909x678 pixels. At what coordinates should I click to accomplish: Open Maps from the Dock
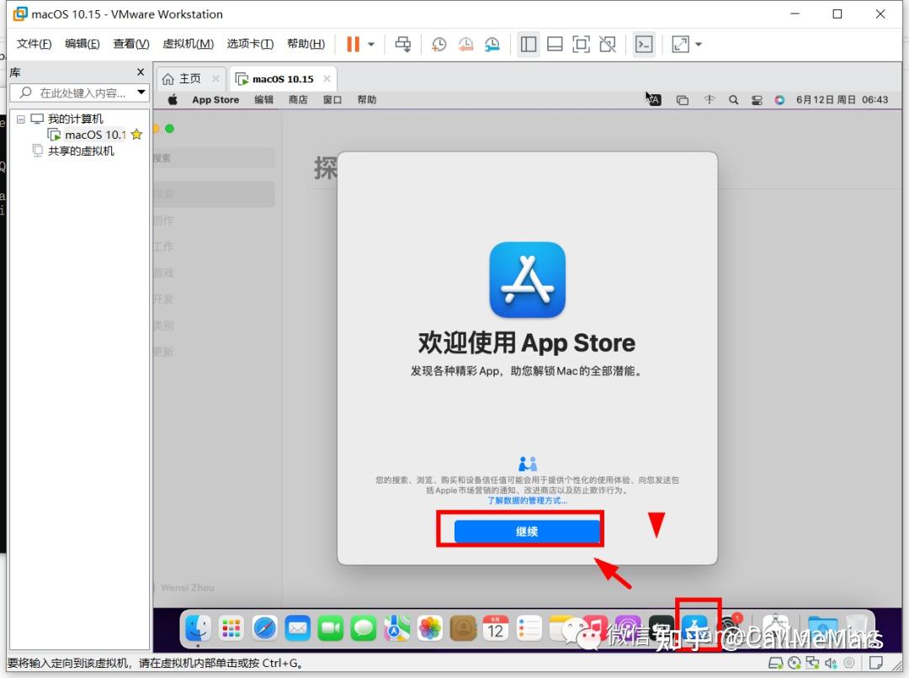(396, 628)
